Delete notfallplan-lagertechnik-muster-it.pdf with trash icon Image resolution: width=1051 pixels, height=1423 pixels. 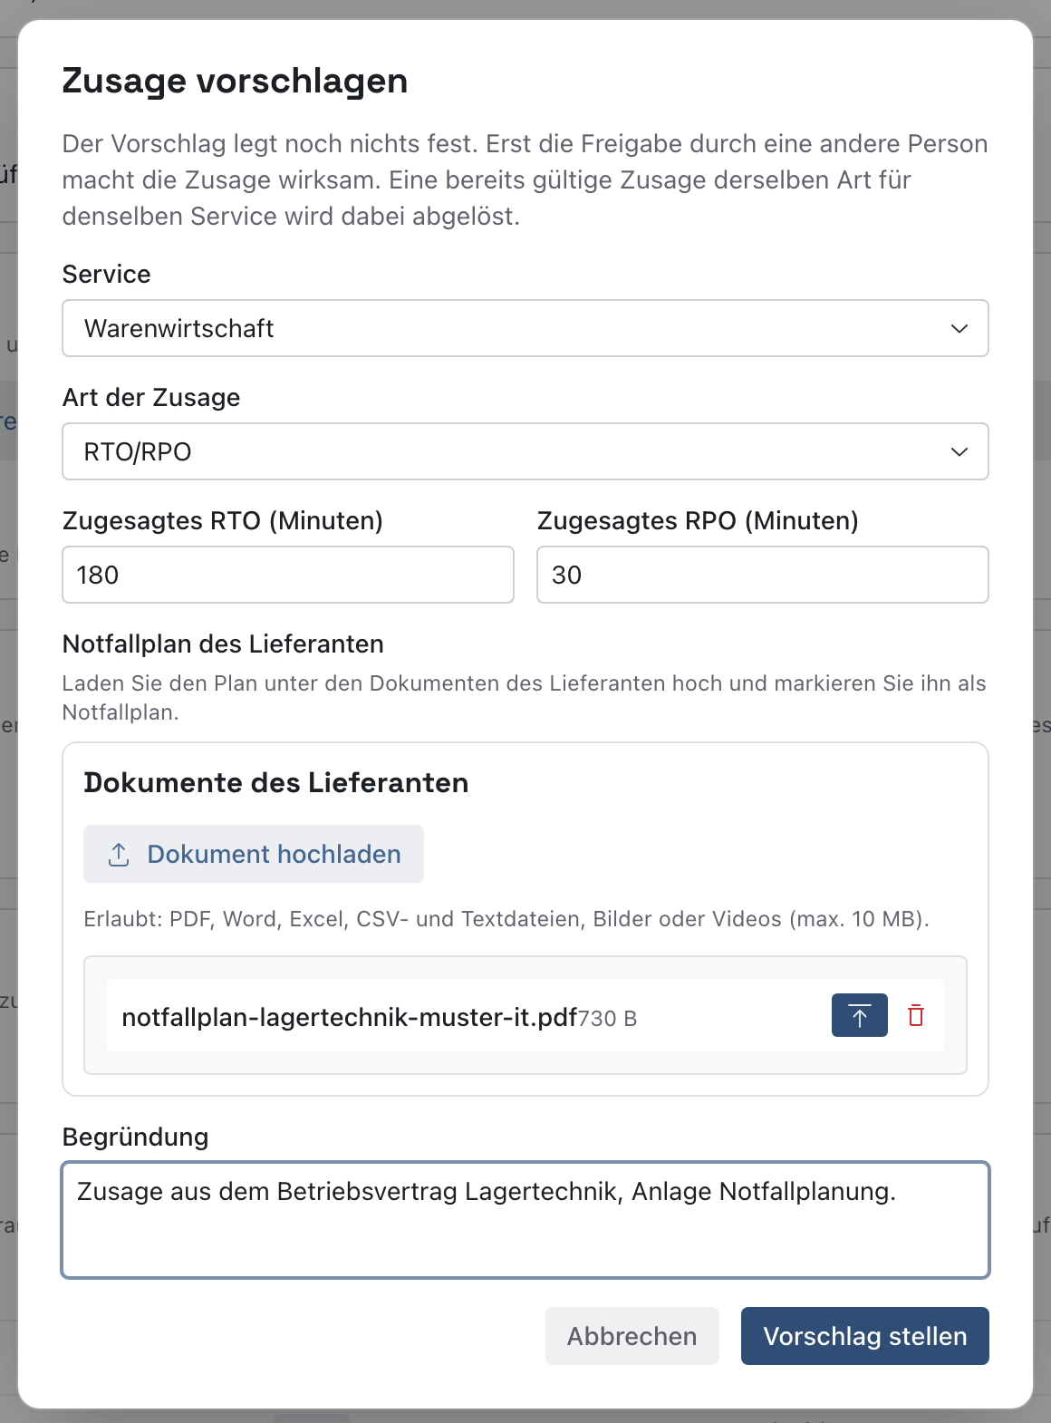click(x=916, y=1015)
